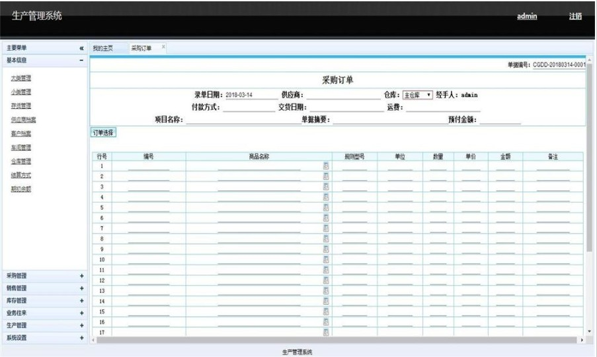Focus the 供应商 input field
The height and width of the screenshot is (357, 597).
coord(343,95)
